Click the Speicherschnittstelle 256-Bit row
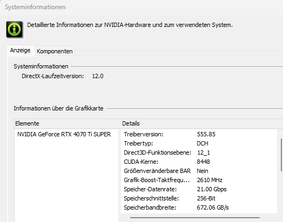Screen dimensions: 283x222 coord(199,198)
